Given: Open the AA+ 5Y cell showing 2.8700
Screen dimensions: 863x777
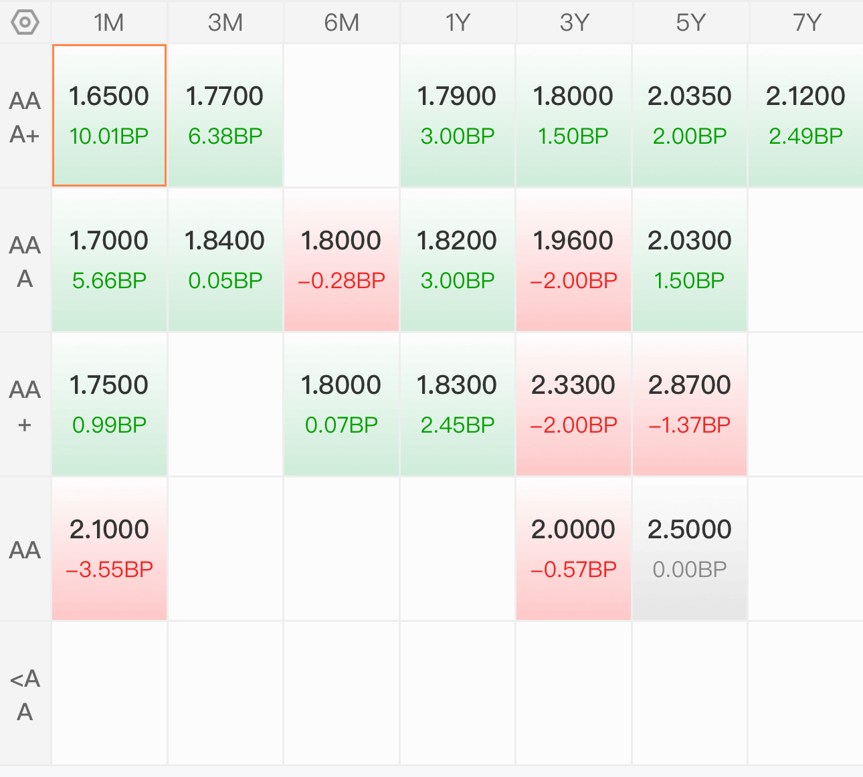Looking at the screenshot, I should pos(690,405).
